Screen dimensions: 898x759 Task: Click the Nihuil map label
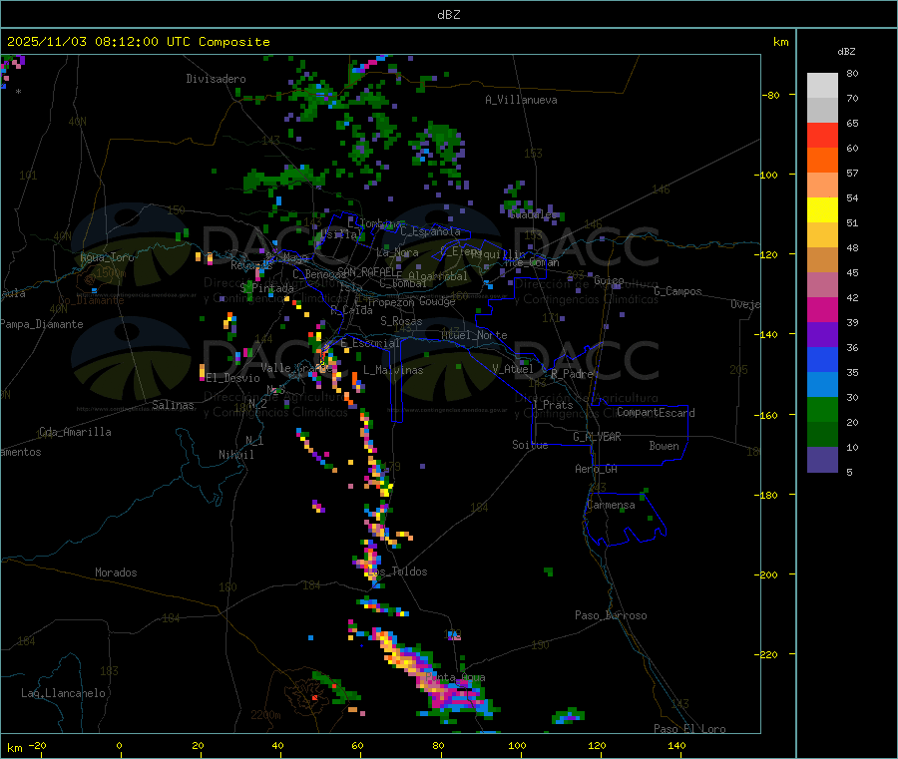235,455
